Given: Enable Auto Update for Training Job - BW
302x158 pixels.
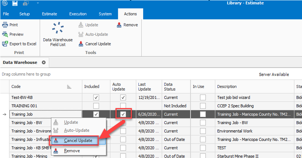Looking at the screenshot, I should (x=123, y=123).
